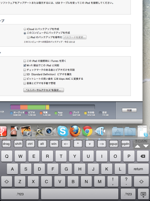Image resolution: width=150 pixels, height=201 pixels.
Task: Tap the left shift arrow key
Action: 7,181
